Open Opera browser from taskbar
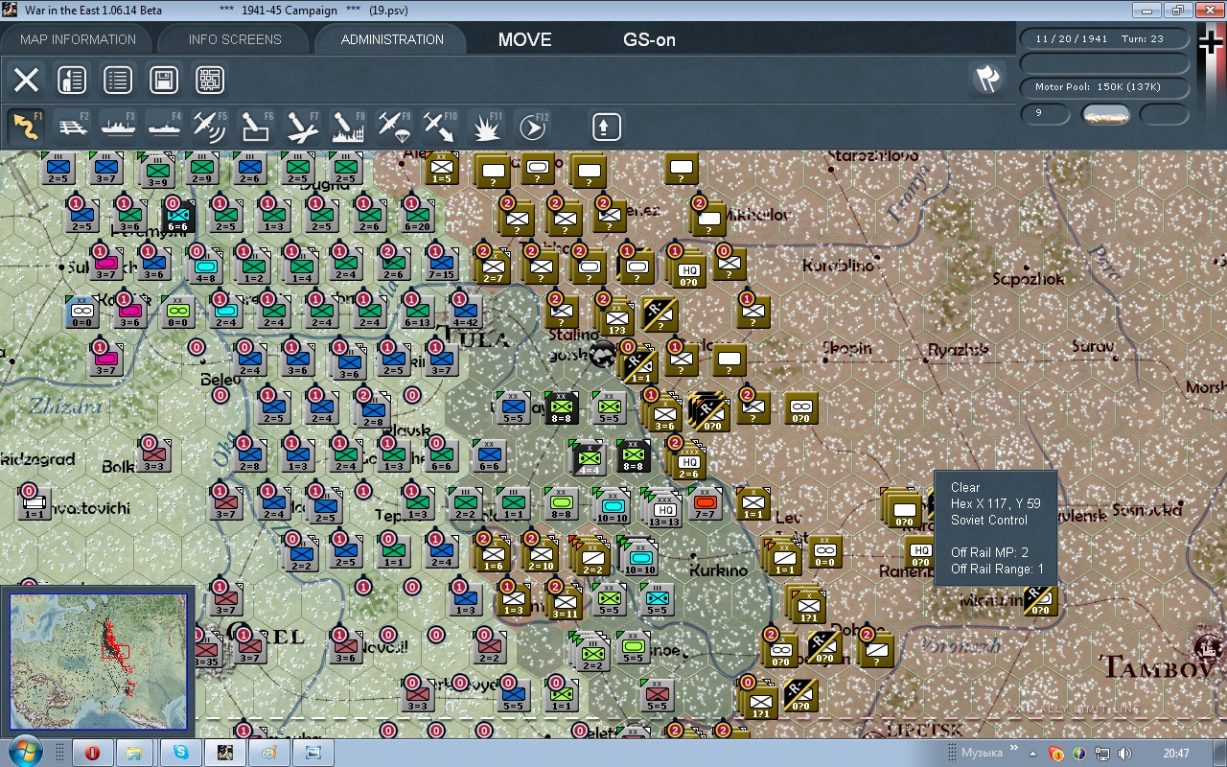 [x=93, y=753]
